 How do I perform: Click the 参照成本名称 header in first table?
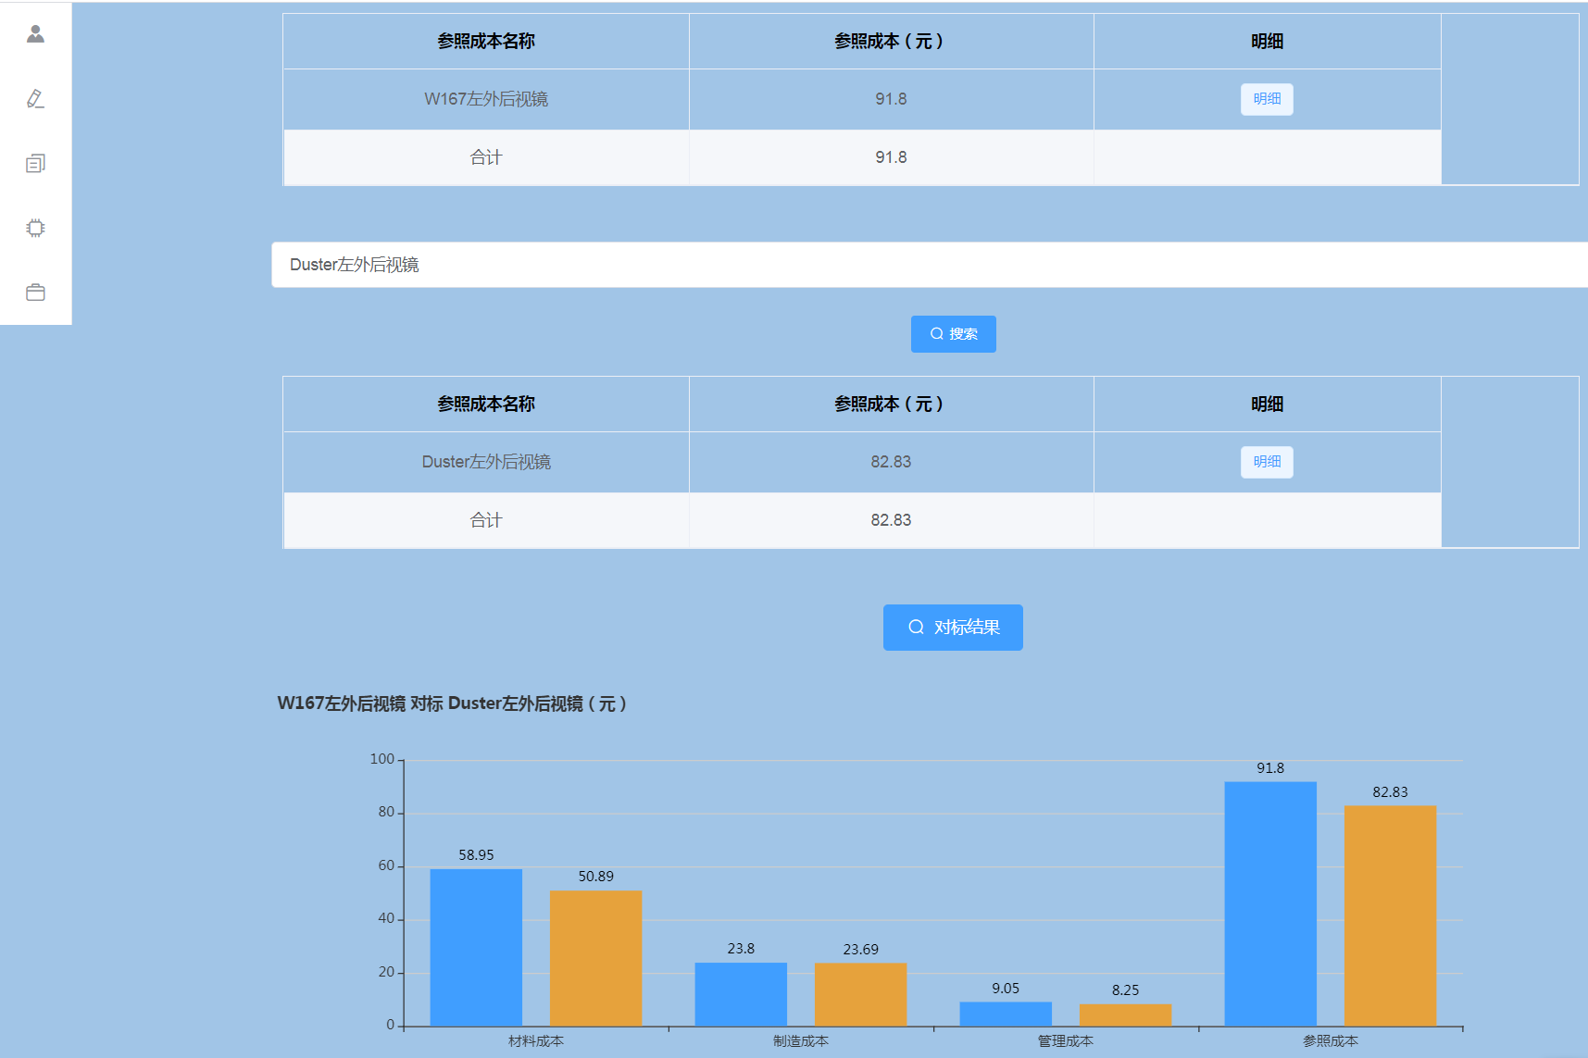coord(486,42)
